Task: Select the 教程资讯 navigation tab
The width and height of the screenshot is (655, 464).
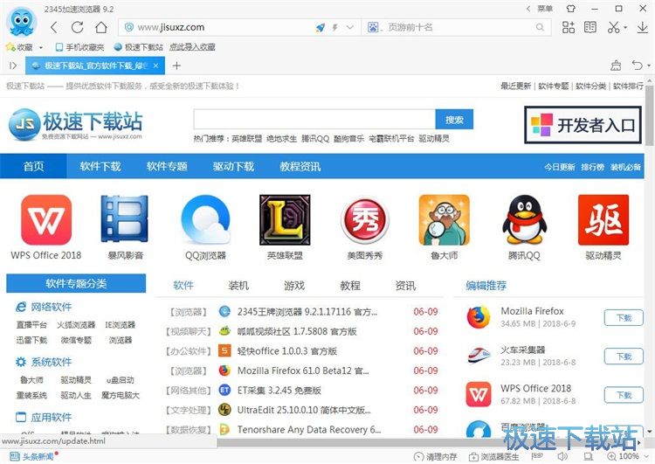Action: [x=300, y=166]
